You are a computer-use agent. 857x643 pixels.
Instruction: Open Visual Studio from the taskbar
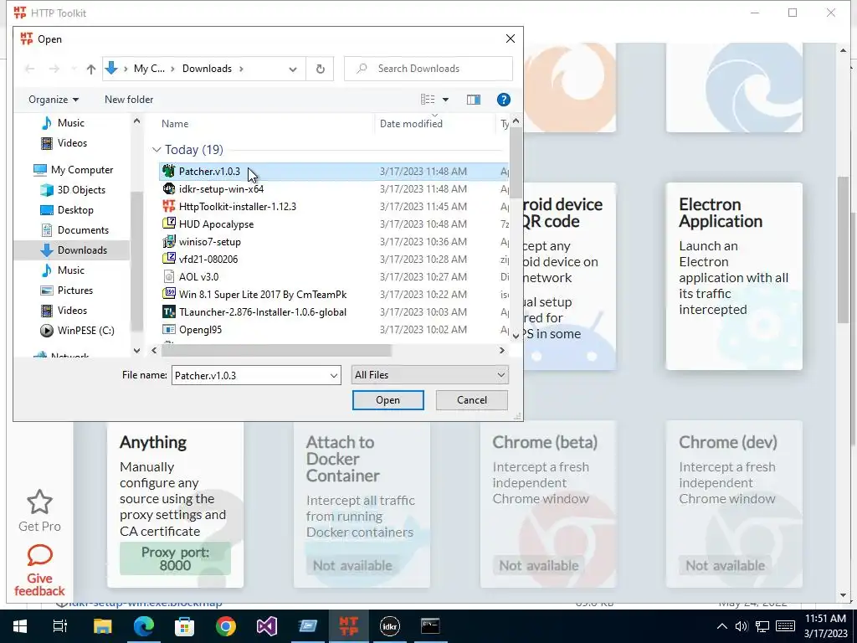(x=267, y=626)
